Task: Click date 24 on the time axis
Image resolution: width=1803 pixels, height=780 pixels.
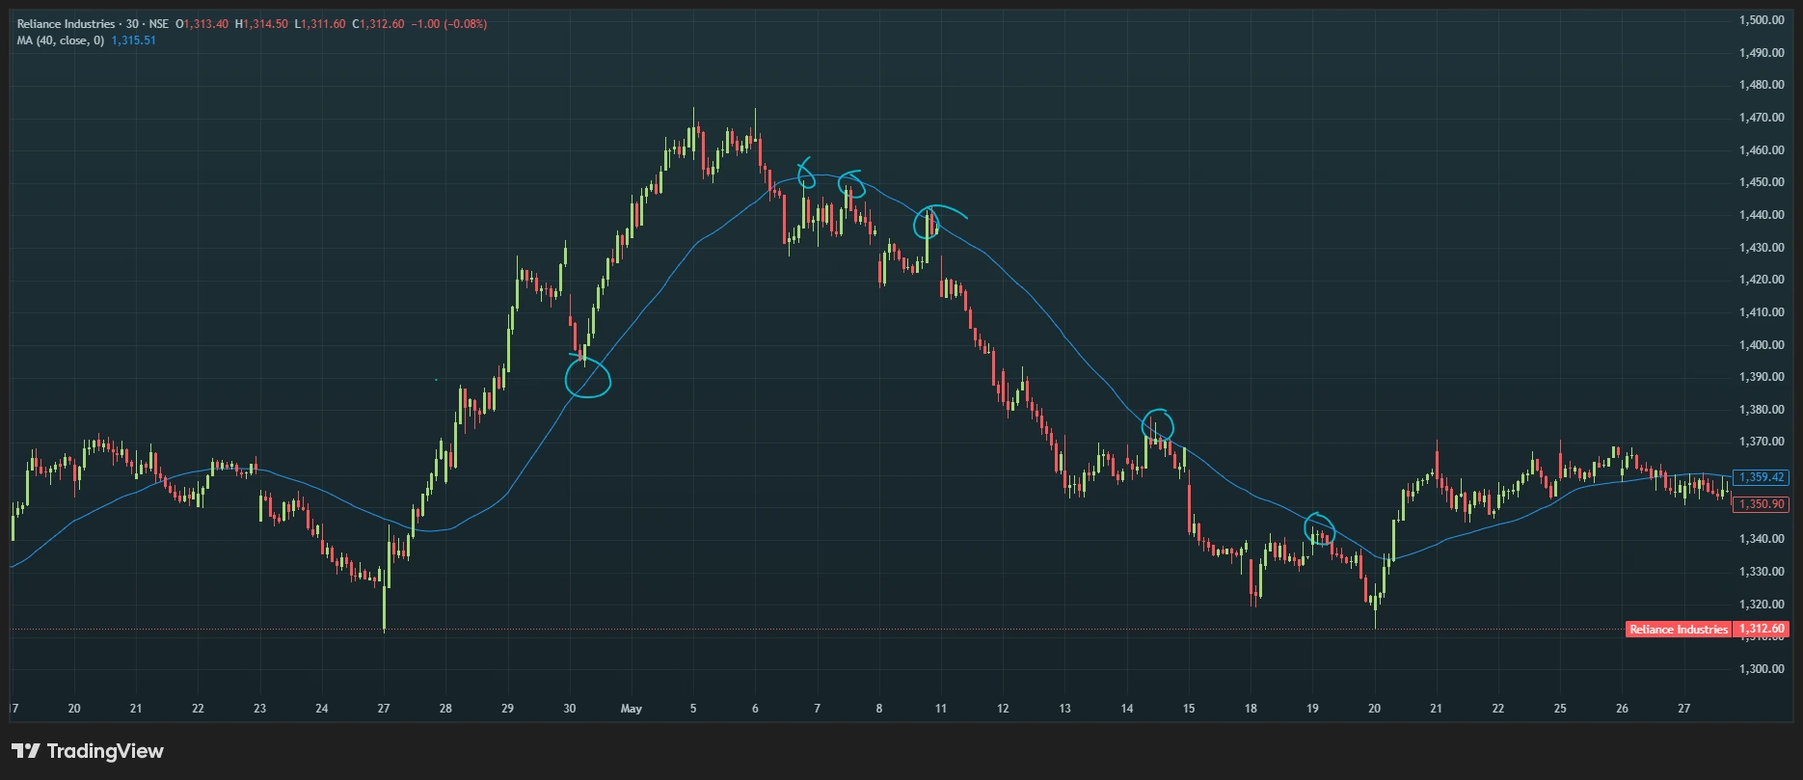Action: 322,709
